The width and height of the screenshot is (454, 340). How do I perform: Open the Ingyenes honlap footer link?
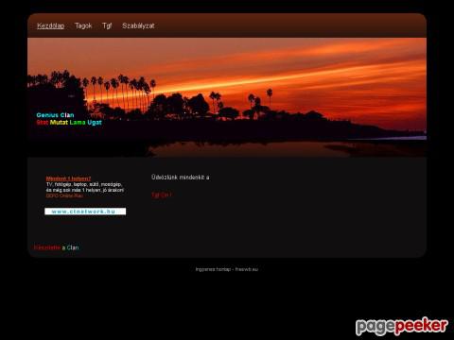[x=227, y=269]
